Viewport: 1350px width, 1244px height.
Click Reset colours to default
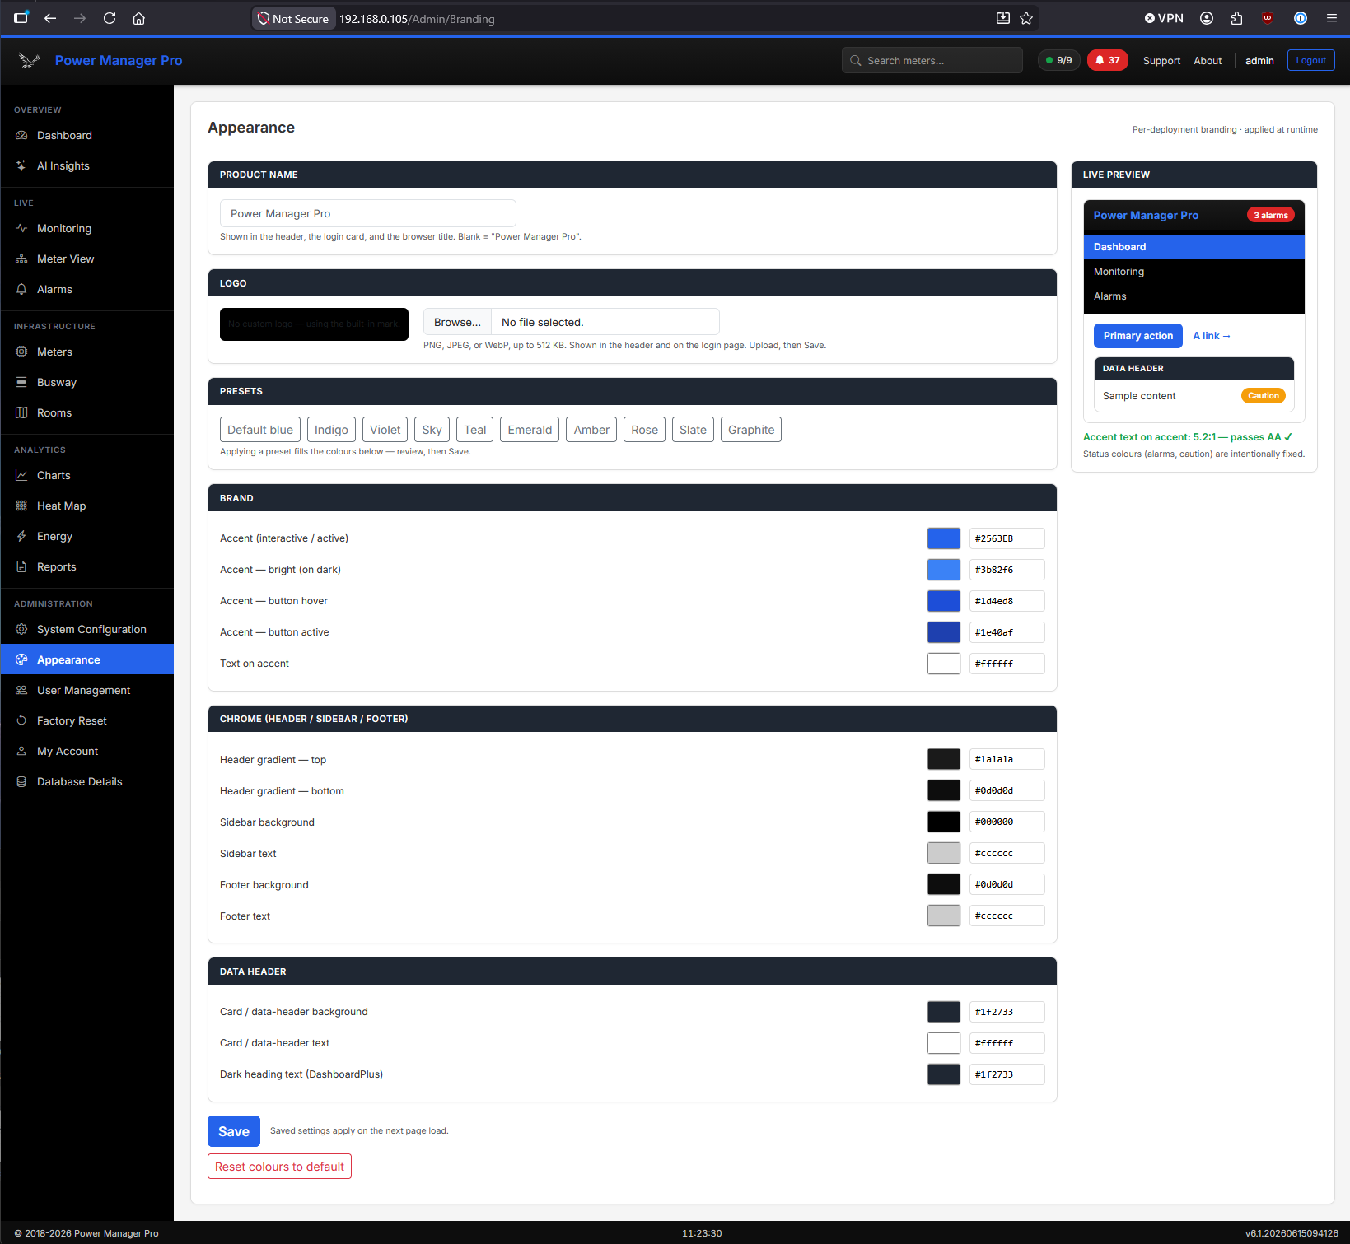tap(279, 1167)
